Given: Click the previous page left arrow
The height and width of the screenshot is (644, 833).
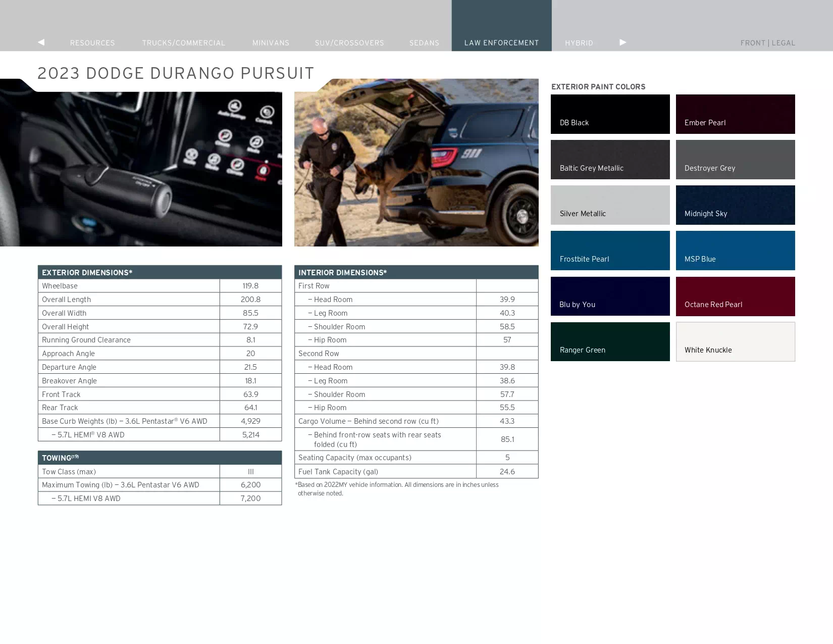Looking at the screenshot, I should tap(41, 42).
